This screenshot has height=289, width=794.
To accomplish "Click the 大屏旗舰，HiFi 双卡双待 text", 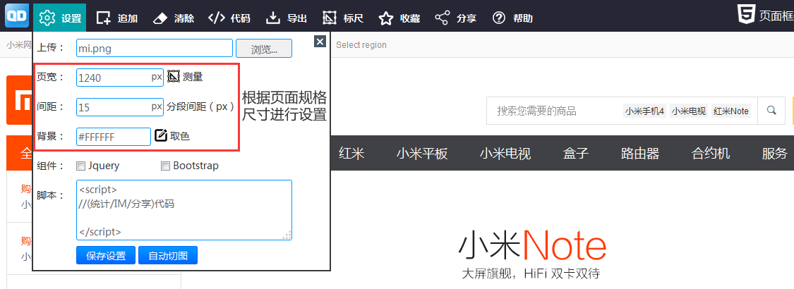I will pyautogui.click(x=531, y=273).
